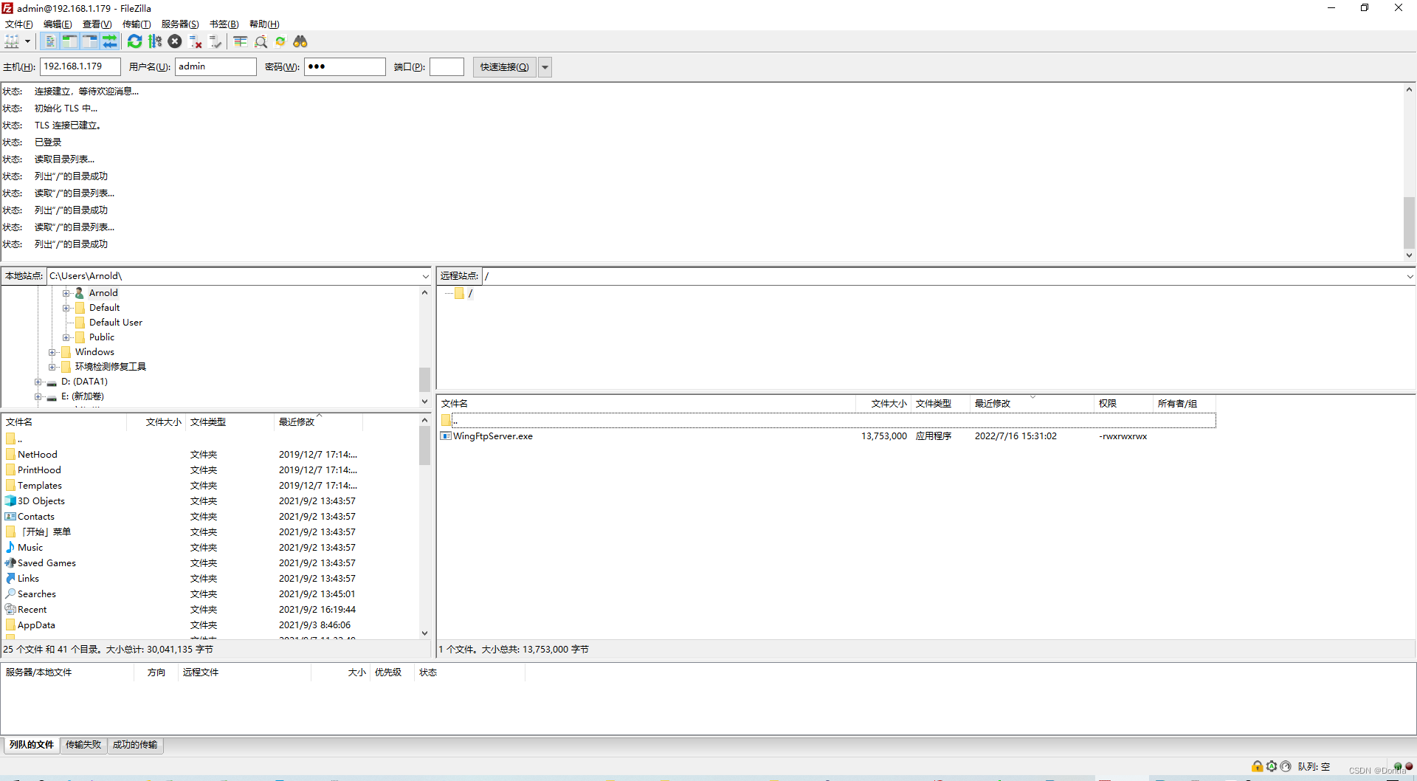The width and height of the screenshot is (1417, 781).
Task: Click the host input field
Action: point(80,66)
